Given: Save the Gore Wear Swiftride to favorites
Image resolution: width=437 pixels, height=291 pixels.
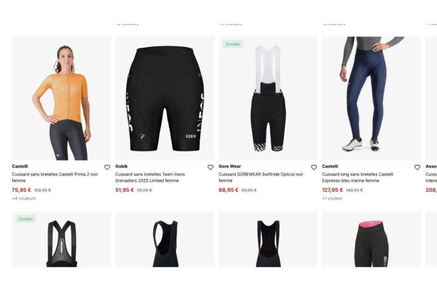Looking at the screenshot, I should pyautogui.click(x=314, y=167).
